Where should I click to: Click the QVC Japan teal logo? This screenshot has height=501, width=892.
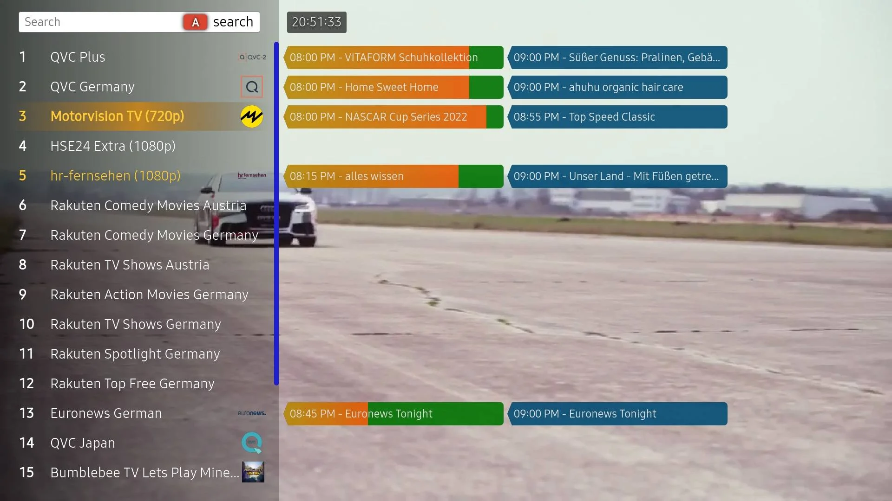click(x=252, y=443)
